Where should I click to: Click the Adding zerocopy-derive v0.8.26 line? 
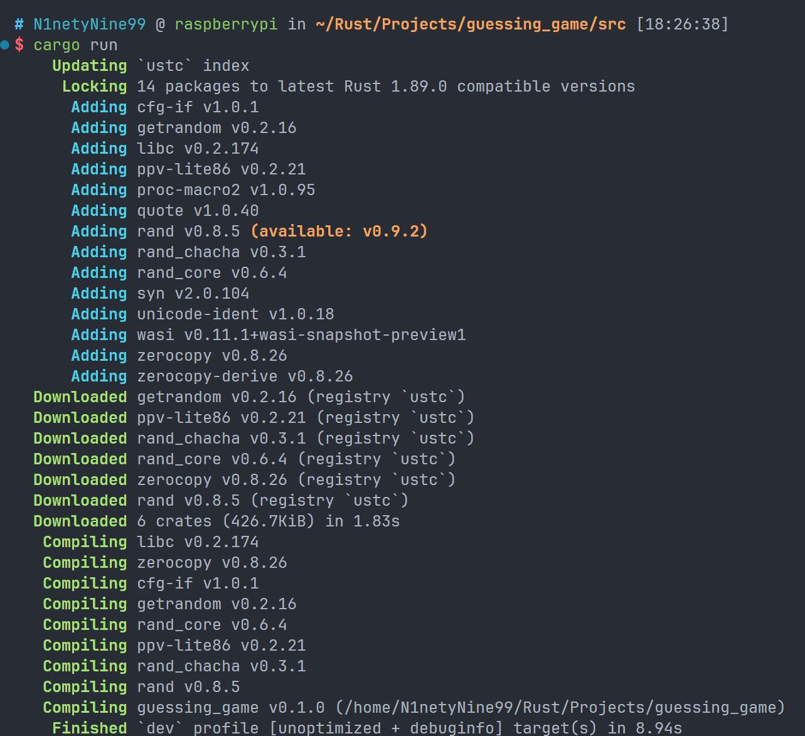point(212,376)
